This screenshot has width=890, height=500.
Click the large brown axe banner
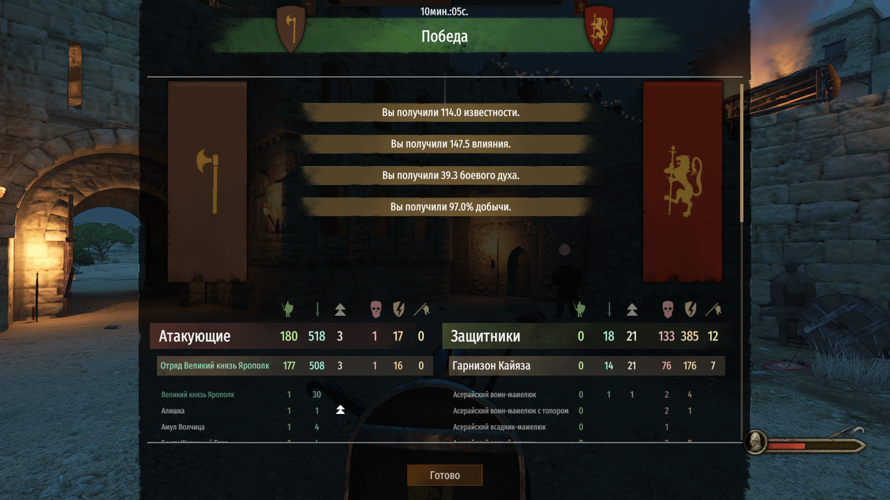207,182
